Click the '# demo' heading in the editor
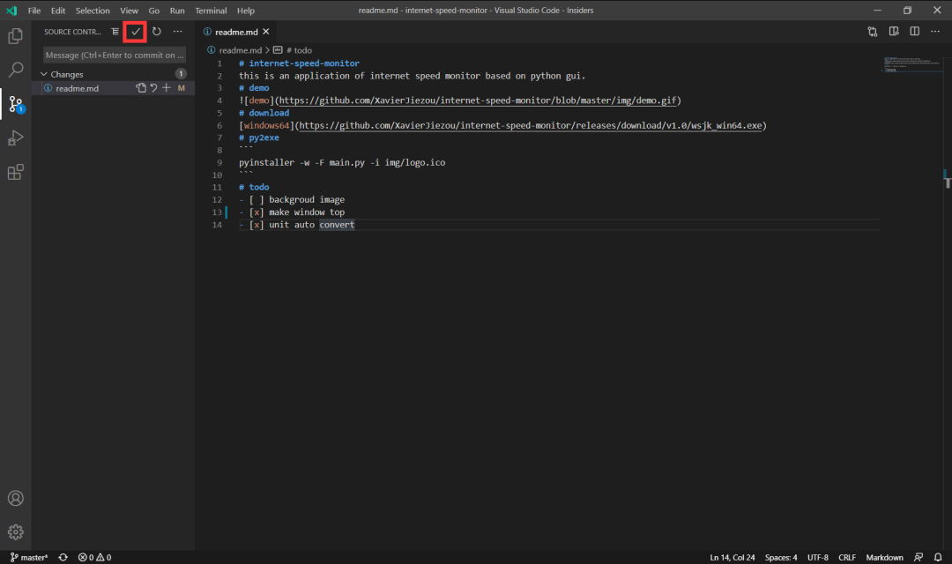Viewport: 952px width, 564px height. pyautogui.click(x=254, y=88)
